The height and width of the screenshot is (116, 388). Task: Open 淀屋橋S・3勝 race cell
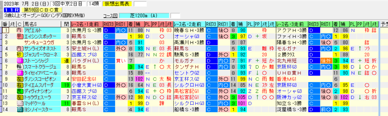292,109
